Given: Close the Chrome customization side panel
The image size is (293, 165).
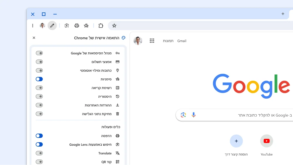Looking at the screenshot, I should [34, 38].
